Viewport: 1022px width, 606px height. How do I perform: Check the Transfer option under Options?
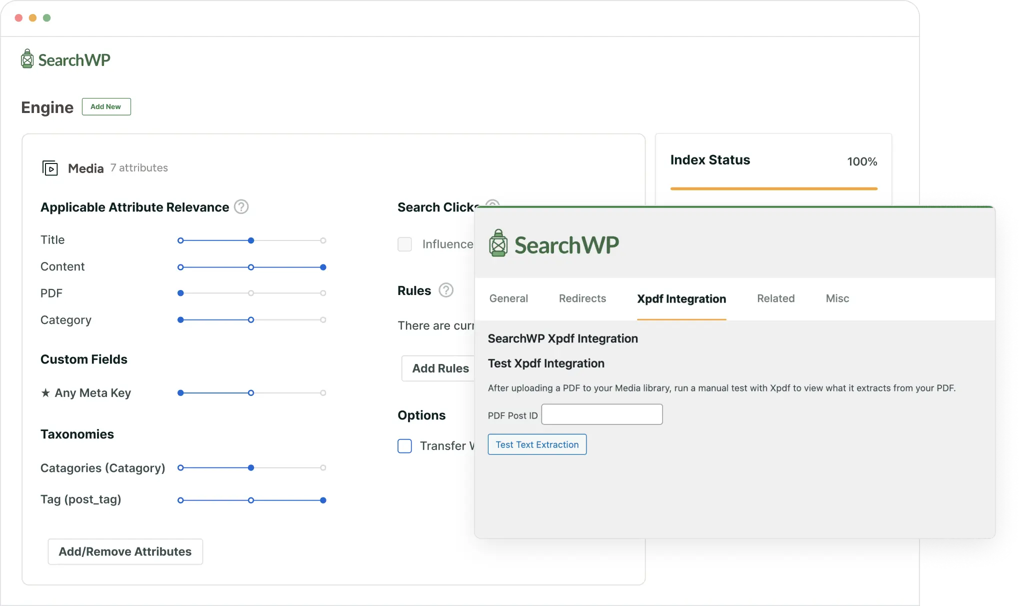(404, 445)
